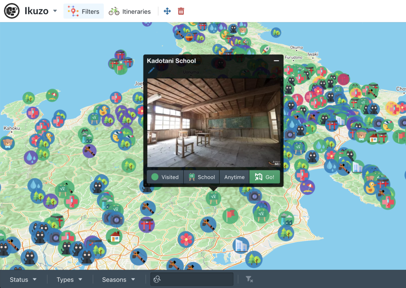Toggle the Visited status button
This screenshot has height=288, width=406.
point(165,177)
